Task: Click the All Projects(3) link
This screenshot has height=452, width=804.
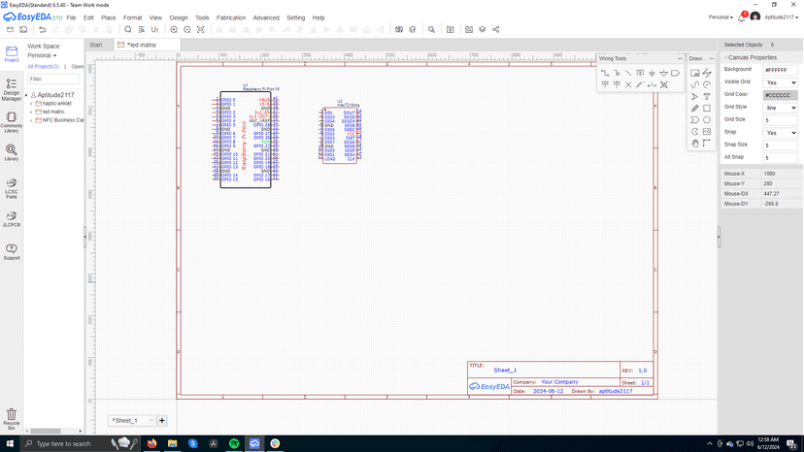Action: tap(43, 67)
